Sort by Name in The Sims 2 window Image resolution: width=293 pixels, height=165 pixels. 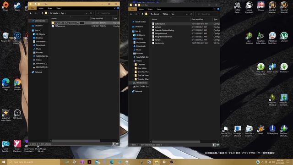coord(154,19)
